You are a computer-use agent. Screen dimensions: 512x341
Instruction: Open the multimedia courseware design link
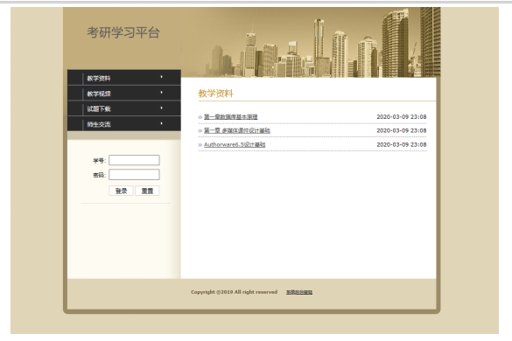pos(237,130)
